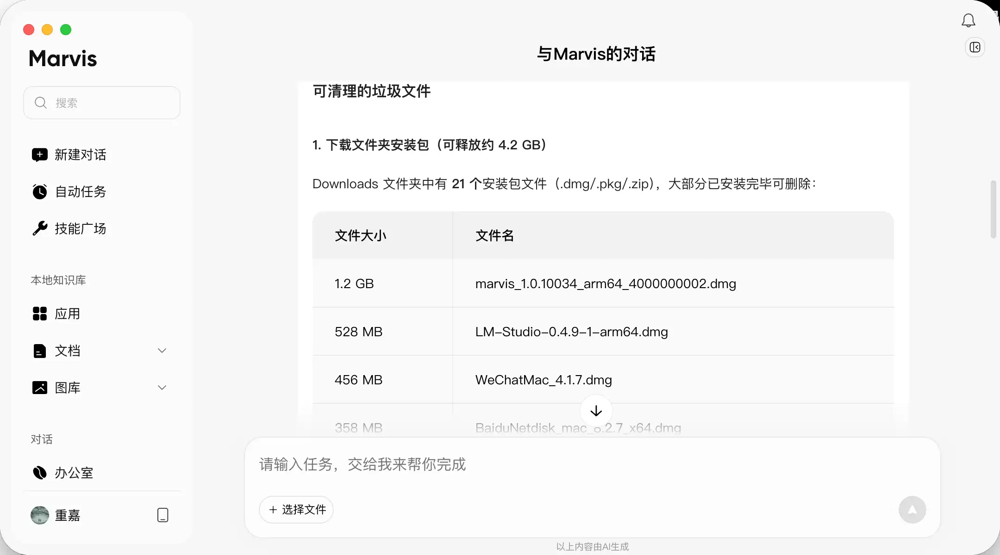This screenshot has width=1000, height=555.
Task: Focus the 搜索 search field
Action: pos(102,103)
